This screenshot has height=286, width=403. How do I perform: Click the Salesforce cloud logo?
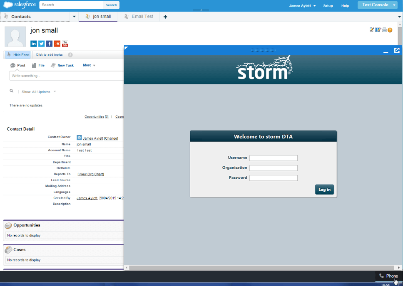click(8, 5)
